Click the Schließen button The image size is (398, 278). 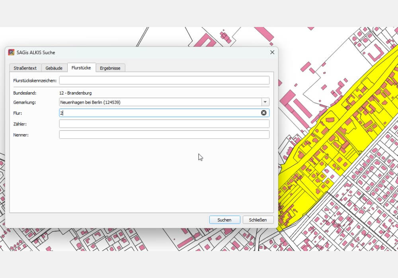258,220
